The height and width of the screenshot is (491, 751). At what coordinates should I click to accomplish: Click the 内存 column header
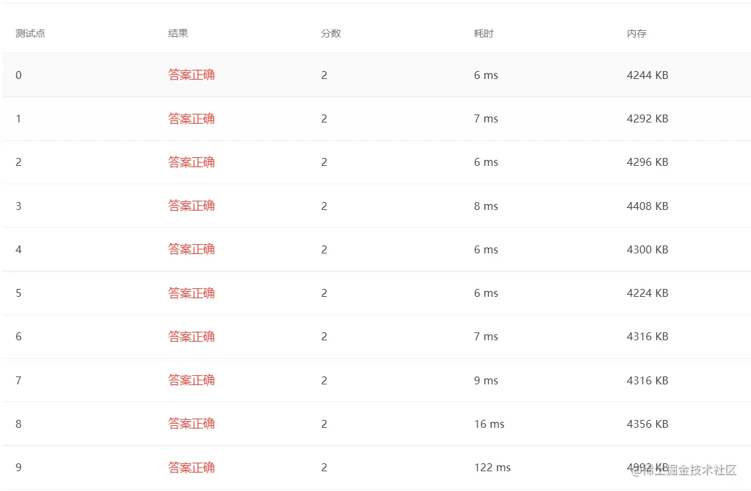(x=636, y=34)
